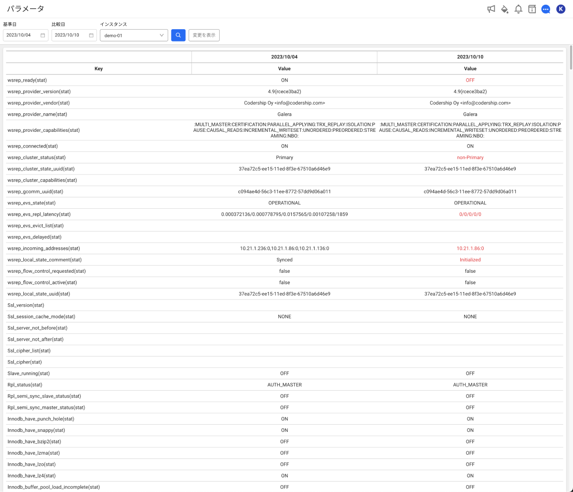
Task: Click the パラメータ page title
Action: [26, 9]
